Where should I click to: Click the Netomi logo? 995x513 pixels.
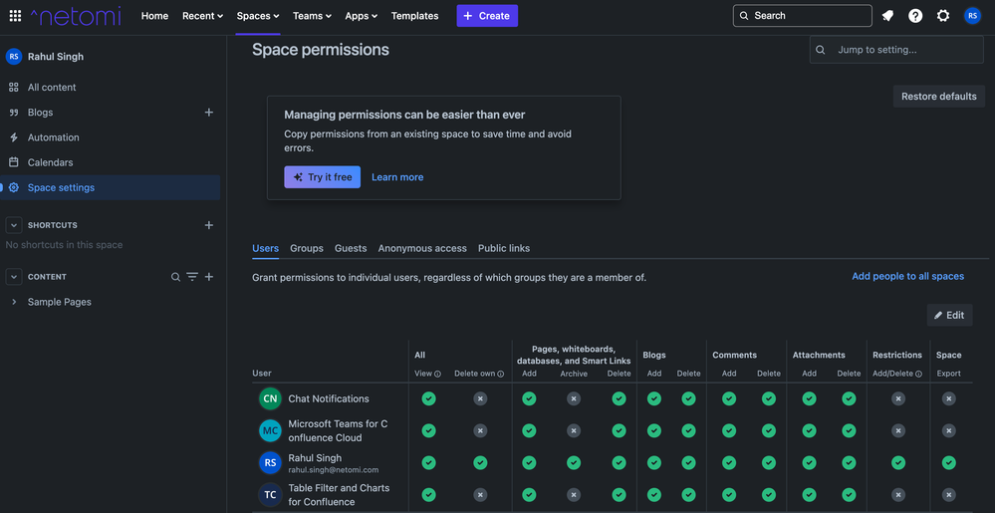(x=76, y=16)
